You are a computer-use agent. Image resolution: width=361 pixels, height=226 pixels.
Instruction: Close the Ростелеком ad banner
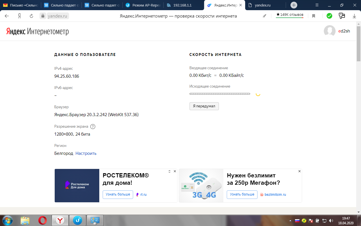point(175,171)
